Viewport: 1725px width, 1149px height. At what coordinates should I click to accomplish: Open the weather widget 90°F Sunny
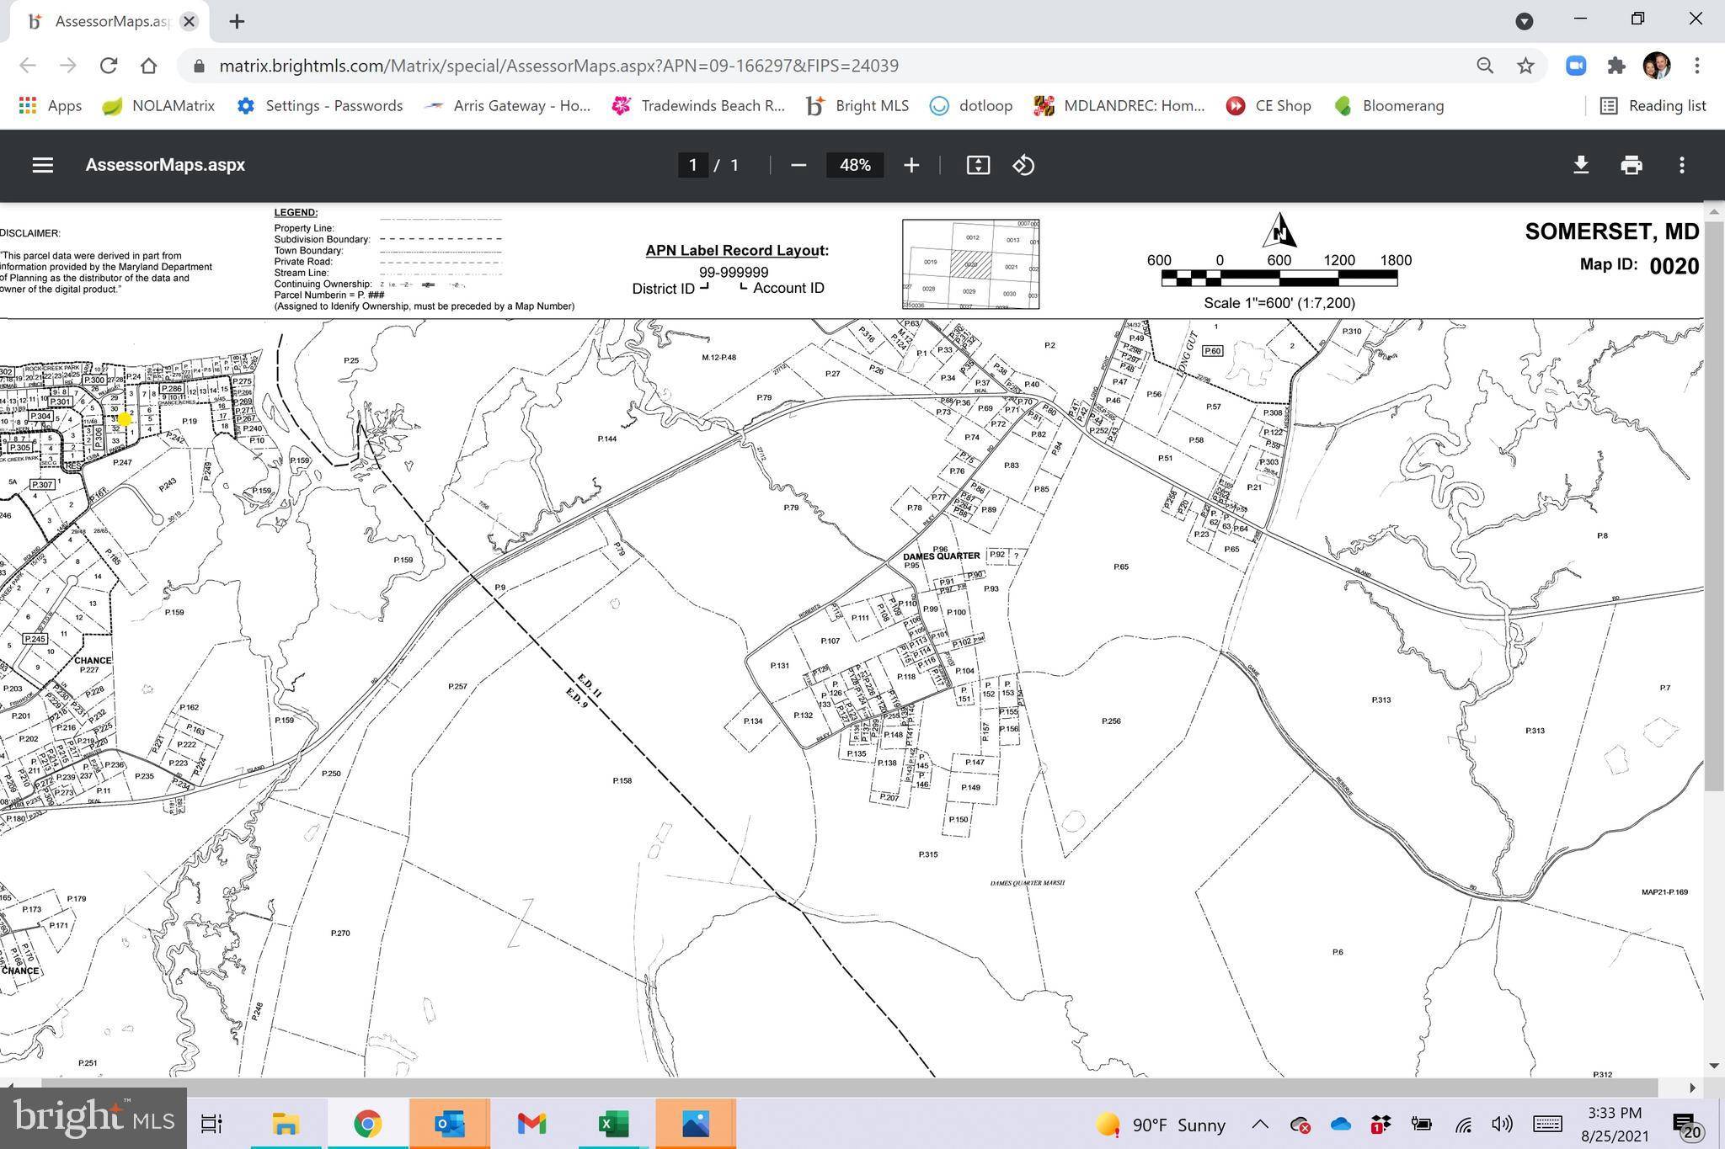pyautogui.click(x=1161, y=1125)
